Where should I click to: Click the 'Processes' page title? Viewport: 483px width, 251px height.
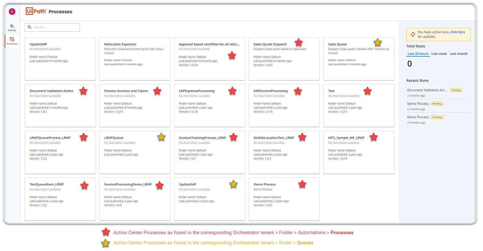click(x=60, y=12)
